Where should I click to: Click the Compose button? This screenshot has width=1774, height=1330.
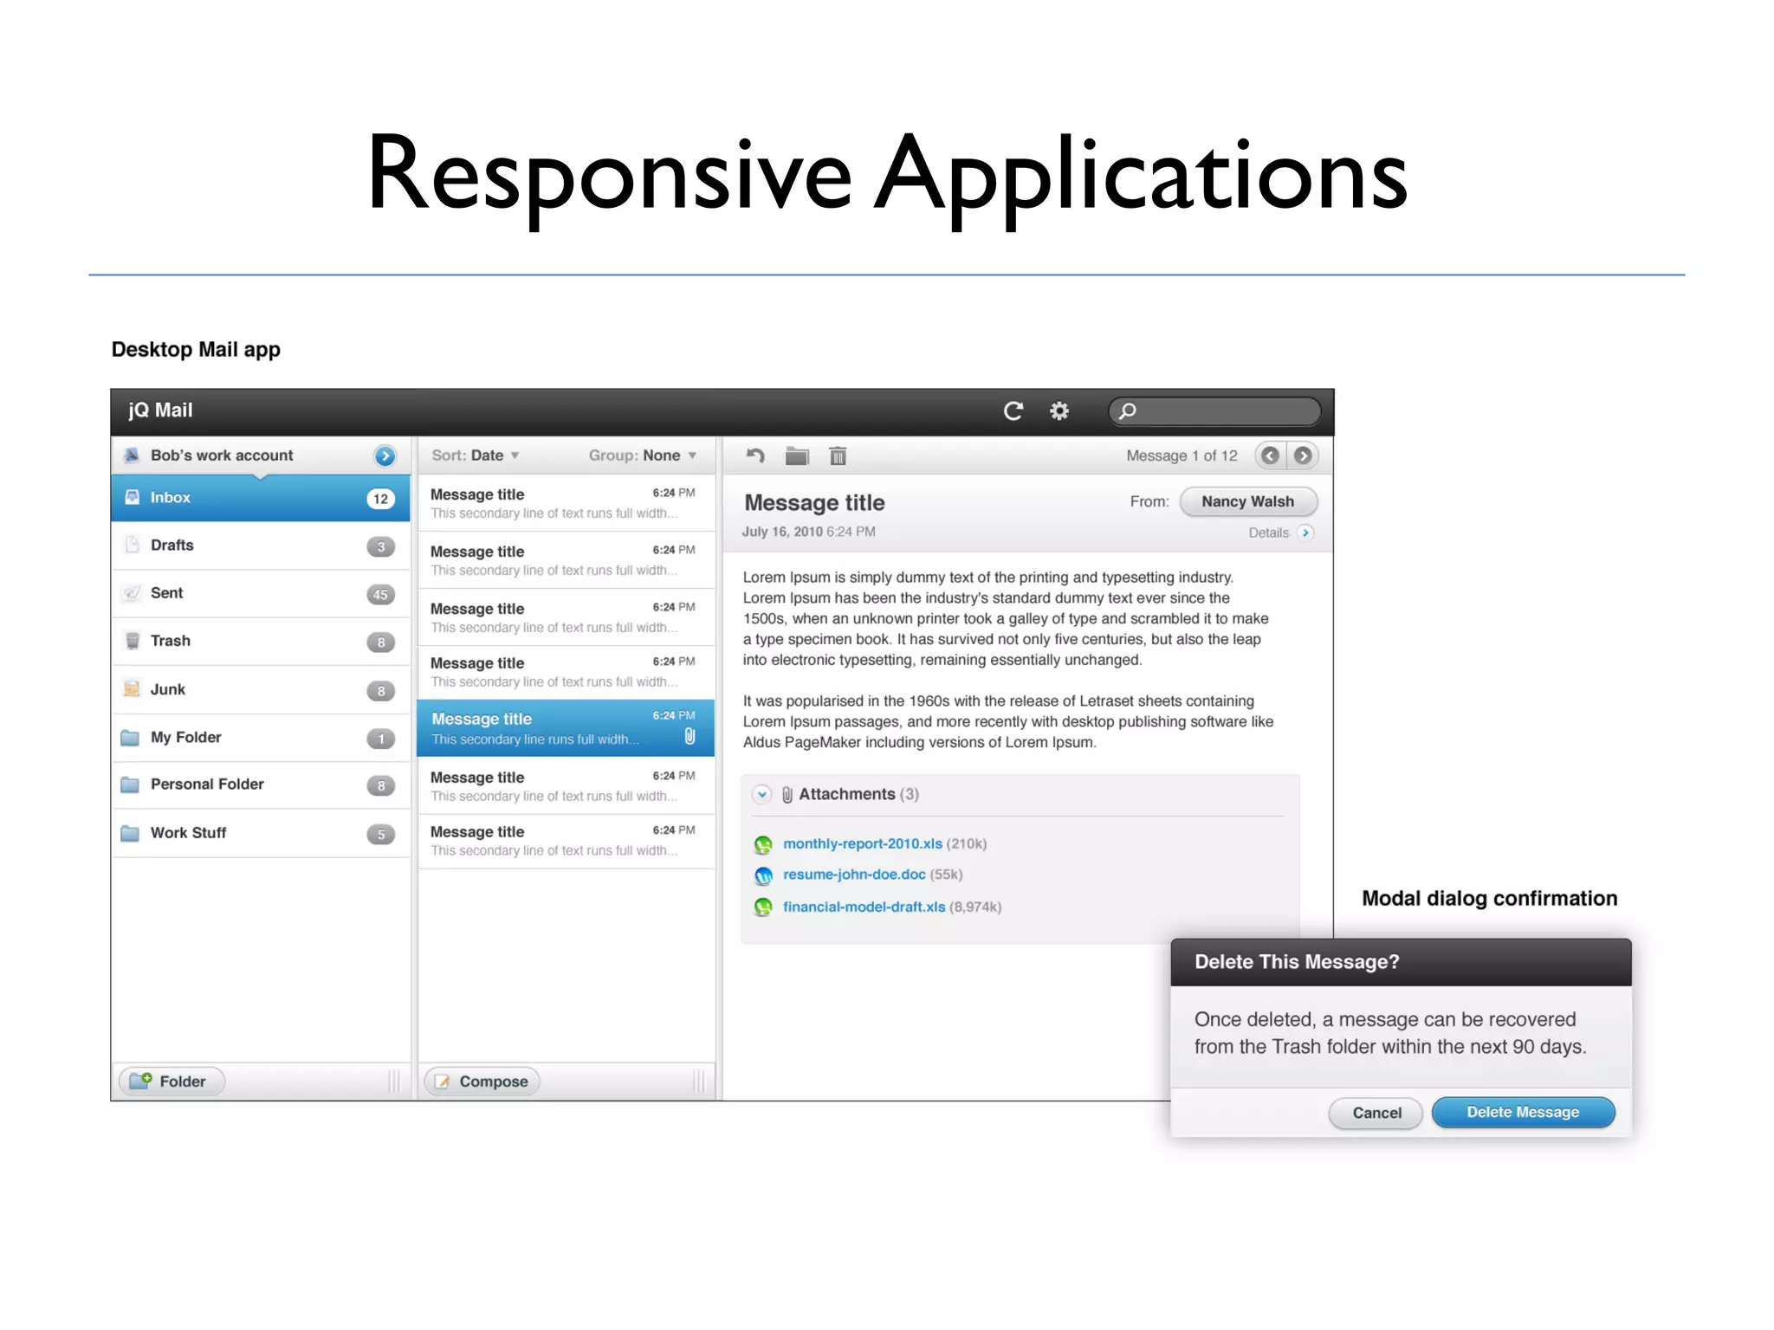[482, 1081]
